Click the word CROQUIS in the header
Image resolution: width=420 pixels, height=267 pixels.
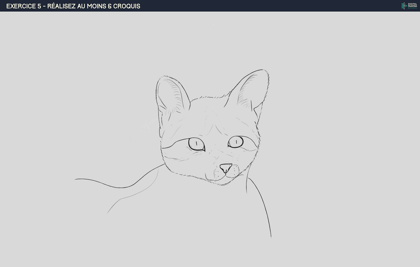click(127, 6)
